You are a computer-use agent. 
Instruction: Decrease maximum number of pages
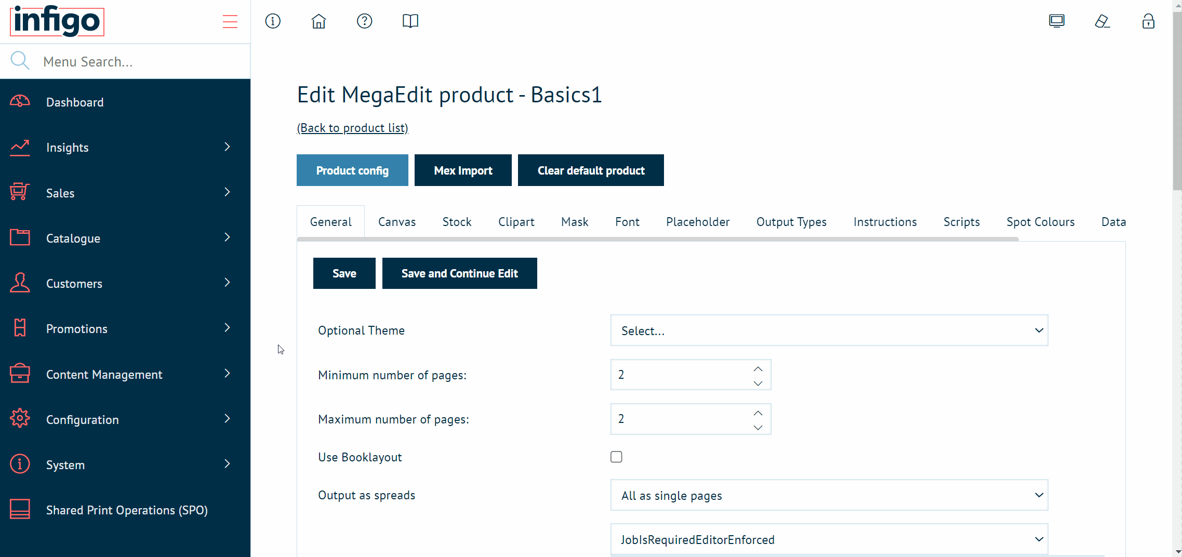click(x=758, y=428)
